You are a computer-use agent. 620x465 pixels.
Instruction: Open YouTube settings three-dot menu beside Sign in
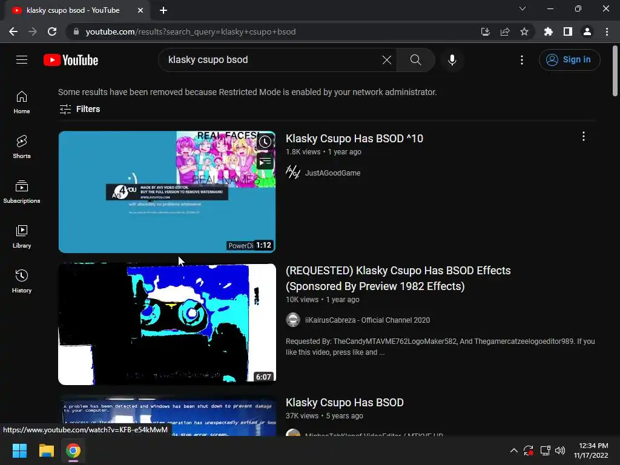(521, 60)
